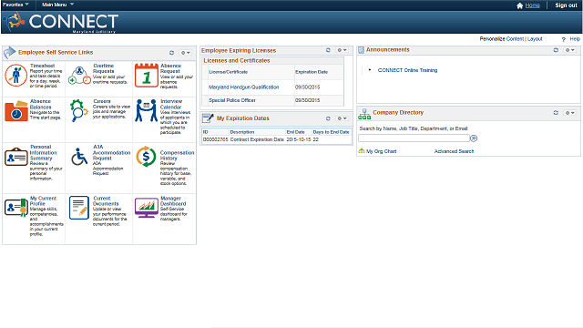Click the Help question mark icon
Viewport: 583px width, 328px height.
click(x=564, y=39)
